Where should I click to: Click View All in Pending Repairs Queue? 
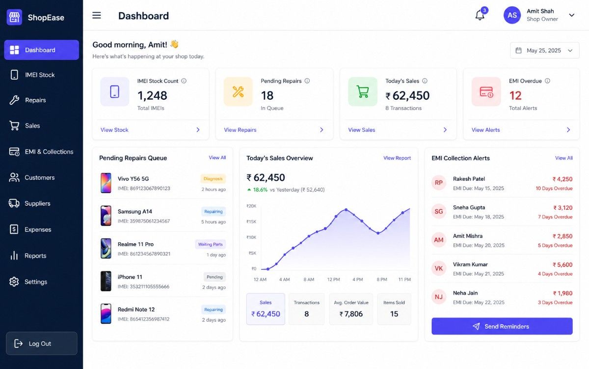217,158
